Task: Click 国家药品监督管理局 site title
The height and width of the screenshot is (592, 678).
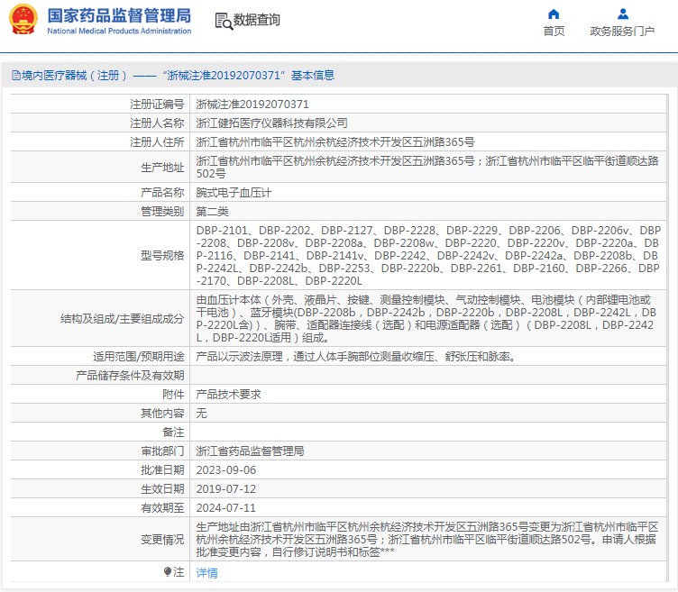Action: [x=119, y=15]
